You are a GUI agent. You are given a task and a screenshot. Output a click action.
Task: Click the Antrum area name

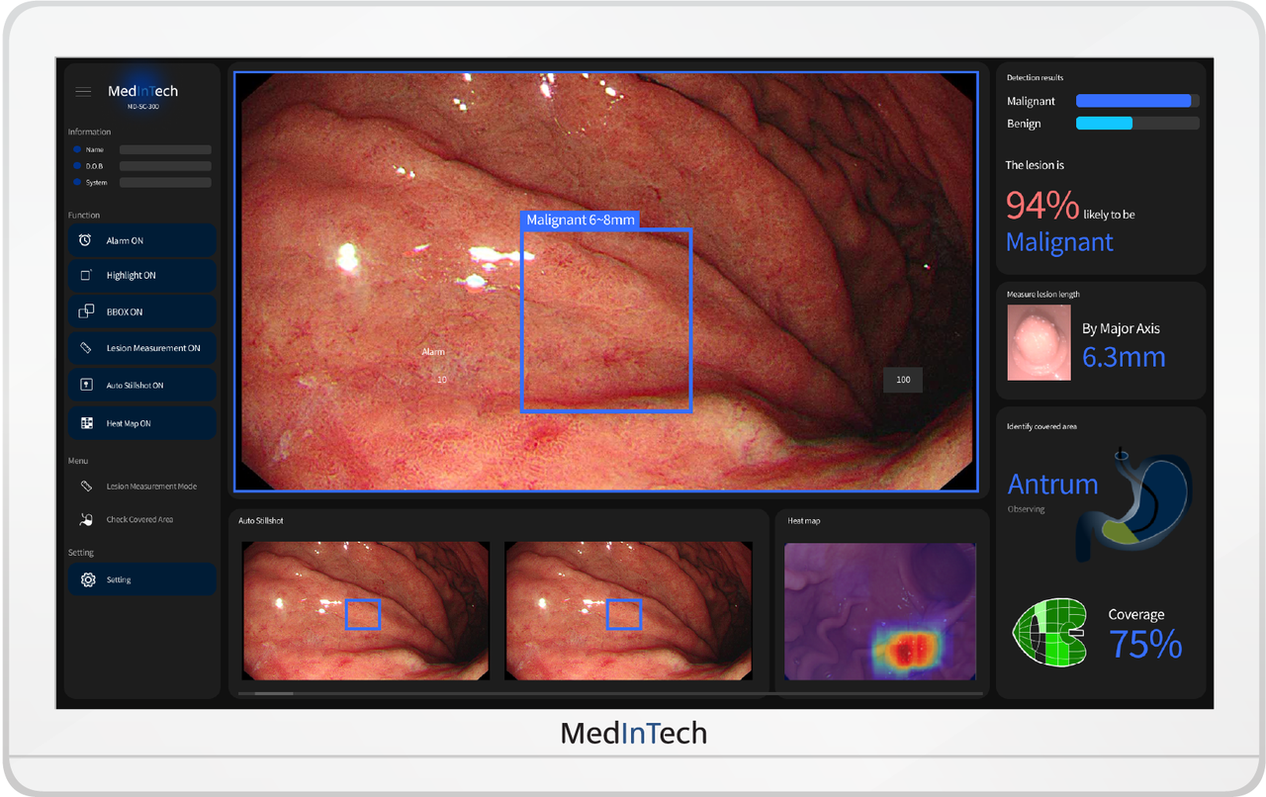pyautogui.click(x=1052, y=484)
